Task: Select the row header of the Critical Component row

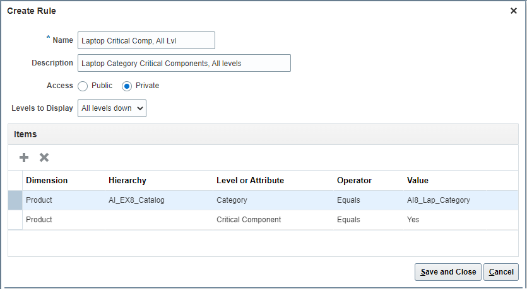Action: (x=15, y=220)
